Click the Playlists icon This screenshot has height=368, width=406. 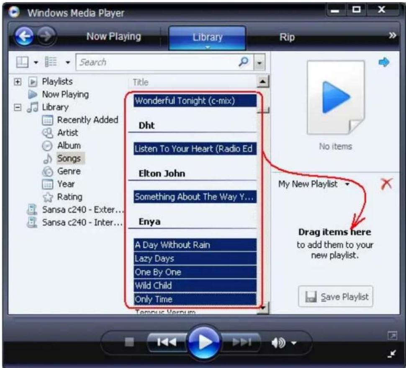(33, 82)
